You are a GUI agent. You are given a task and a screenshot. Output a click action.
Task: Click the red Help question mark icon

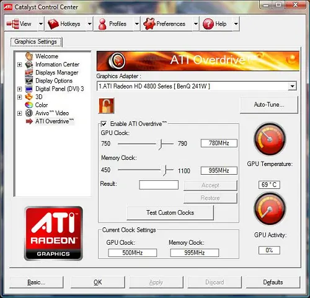click(x=208, y=24)
